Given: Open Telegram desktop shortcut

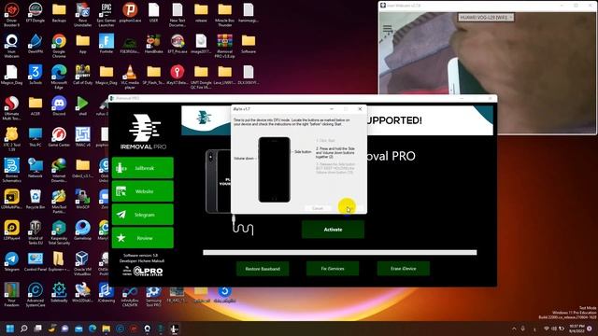Looking at the screenshot, I should point(11,261).
